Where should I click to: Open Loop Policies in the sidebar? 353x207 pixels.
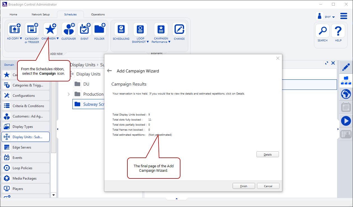[x=26, y=168]
